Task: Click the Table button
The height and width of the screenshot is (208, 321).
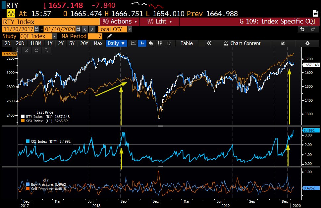Action: coord(187,43)
